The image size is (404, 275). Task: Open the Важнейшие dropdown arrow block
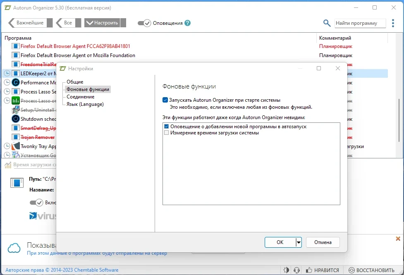click(50, 23)
